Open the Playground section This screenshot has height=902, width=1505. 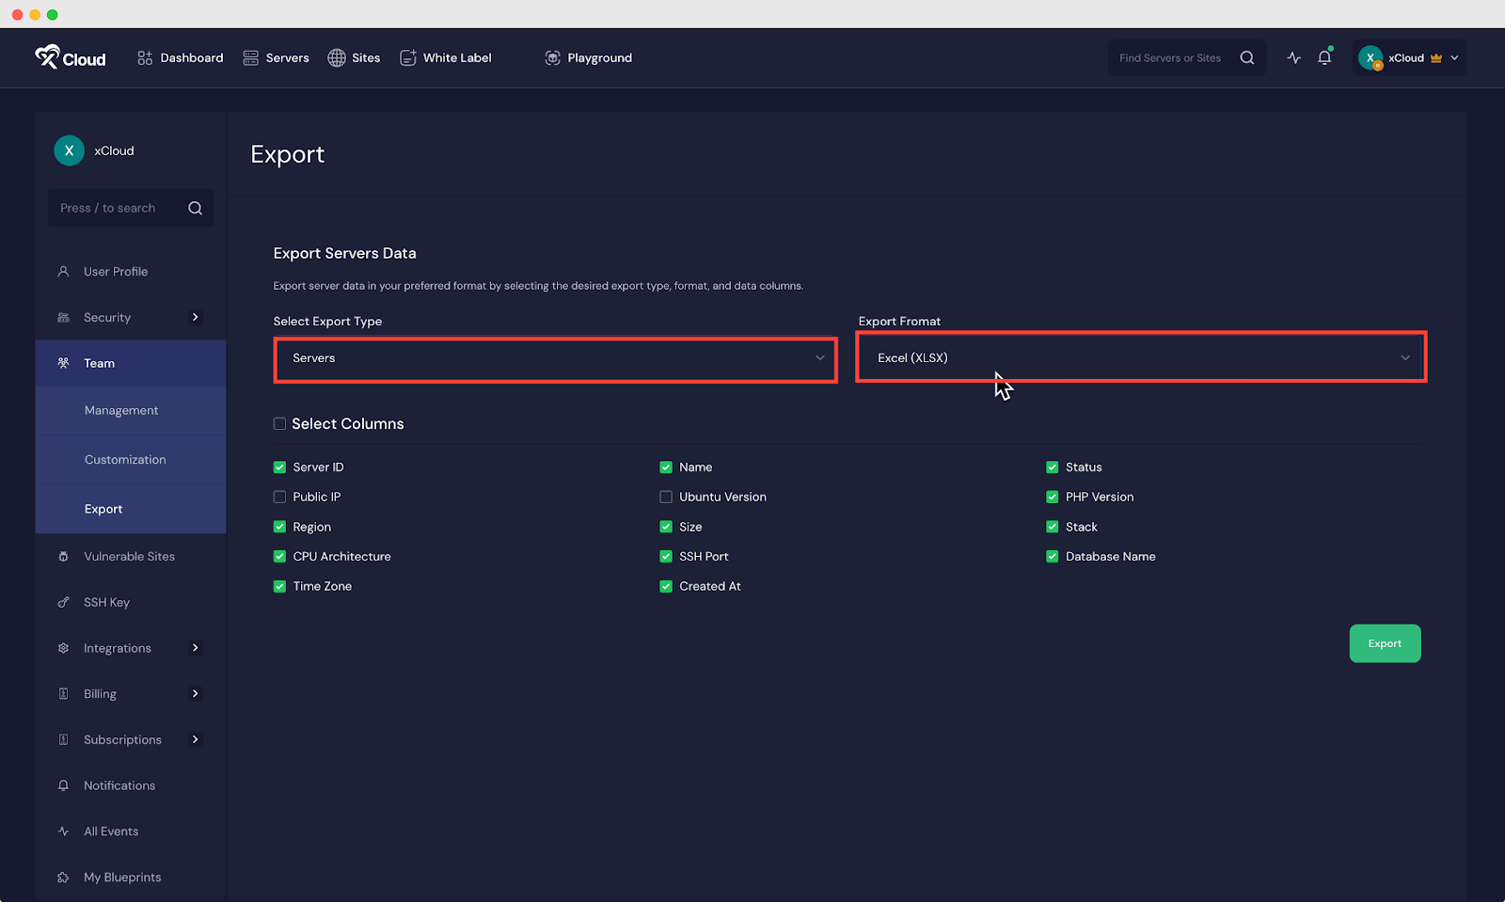(x=552, y=57)
